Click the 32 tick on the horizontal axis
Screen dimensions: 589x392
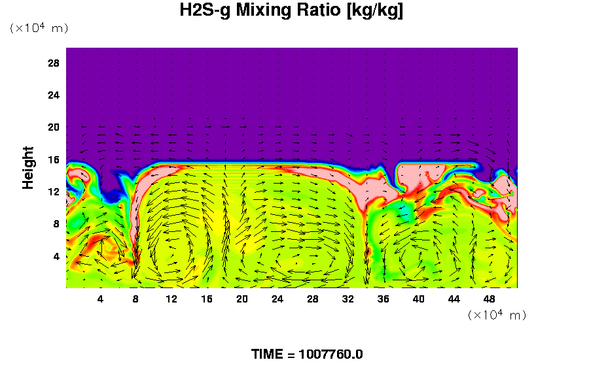coord(348,299)
